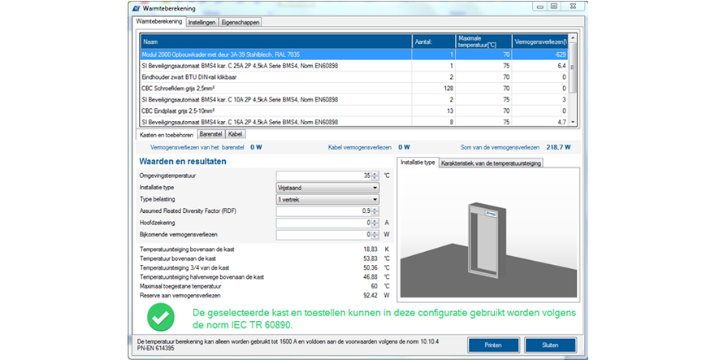Select the Eindhouder zwart BTU row
715x360 pixels.
coord(354,77)
